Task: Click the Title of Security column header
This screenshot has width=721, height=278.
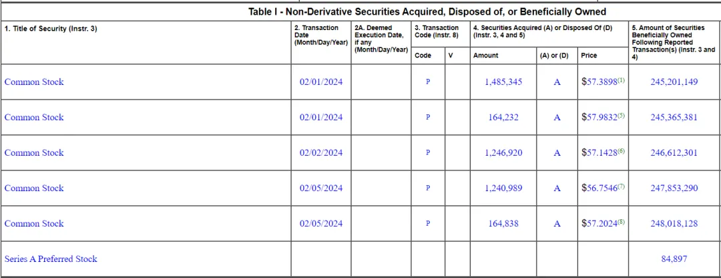Action: [x=51, y=28]
